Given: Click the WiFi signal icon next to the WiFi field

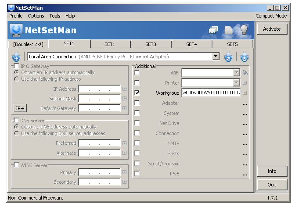Looking at the screenshot, I should coord(245,73).
